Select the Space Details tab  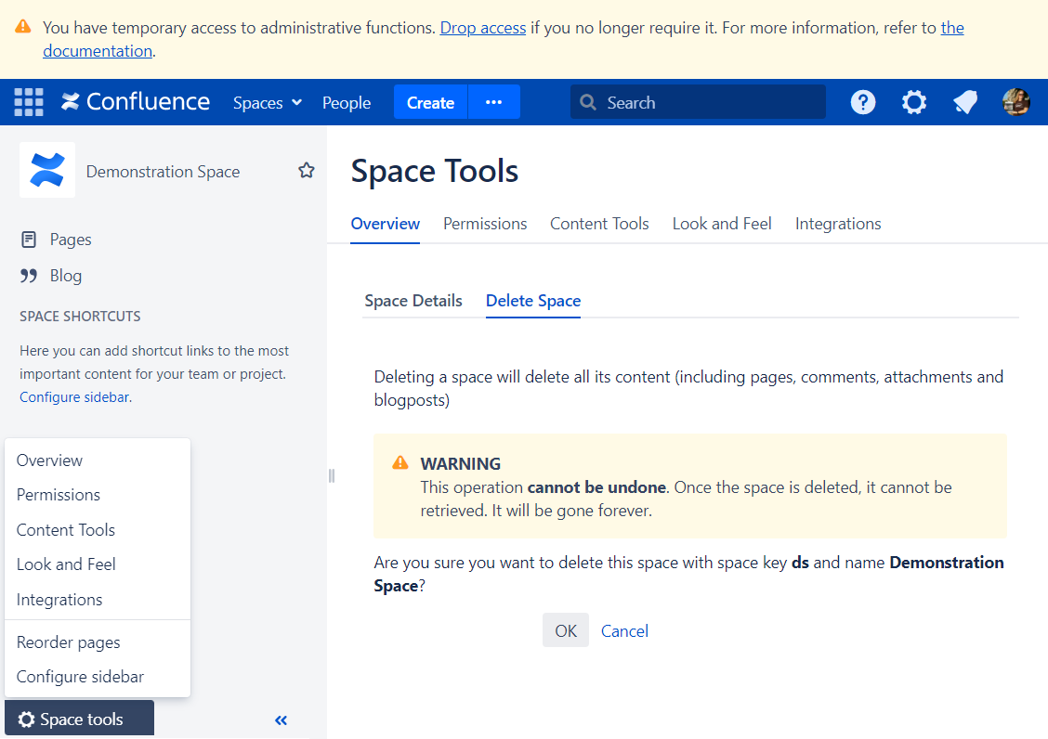tap(413, 301)
